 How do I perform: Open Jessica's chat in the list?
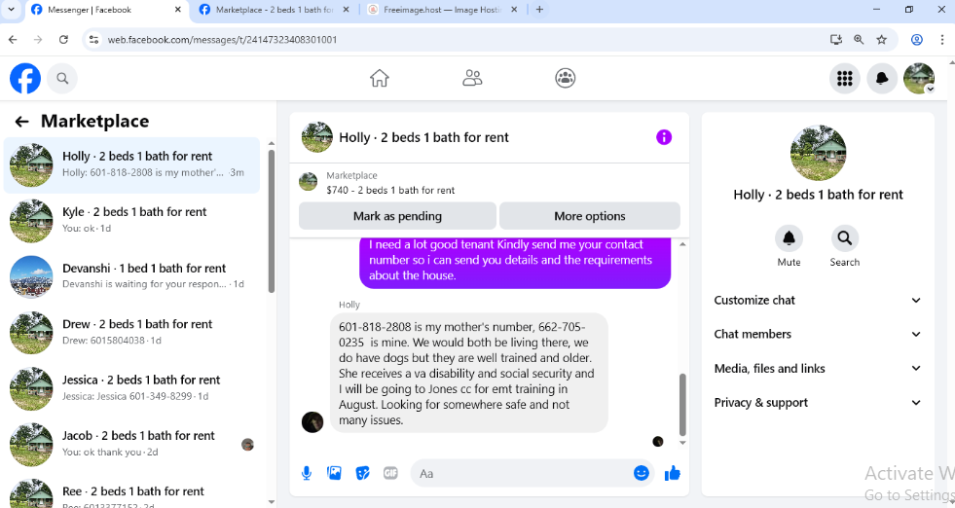(131, 388)
